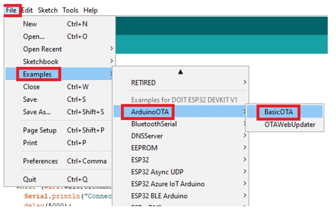Screen dimensions: 336x210
Task: Choose Open... in the File menu
Action: coord(34,36)
